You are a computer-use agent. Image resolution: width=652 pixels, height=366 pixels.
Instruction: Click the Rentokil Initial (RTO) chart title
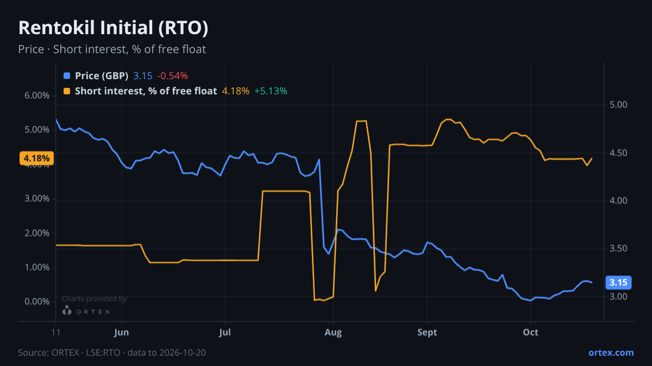click(x=113, y=28)
